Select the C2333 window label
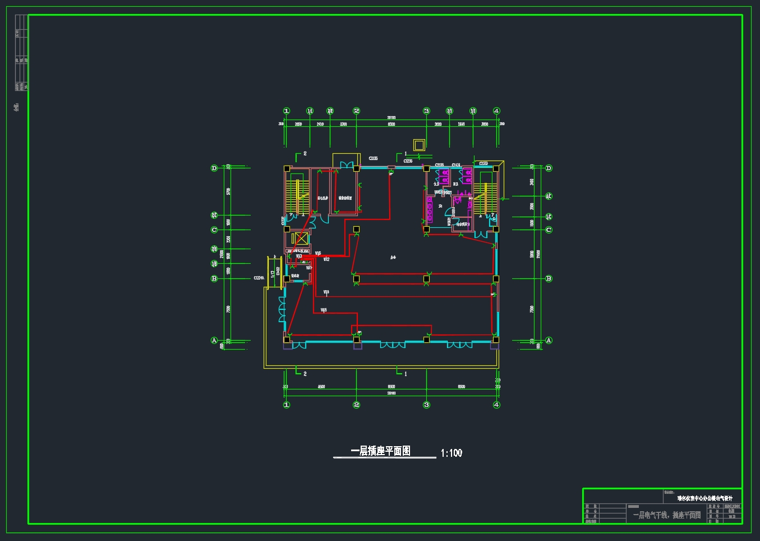This screenshot has width=760, height=541. coord(483,163)
